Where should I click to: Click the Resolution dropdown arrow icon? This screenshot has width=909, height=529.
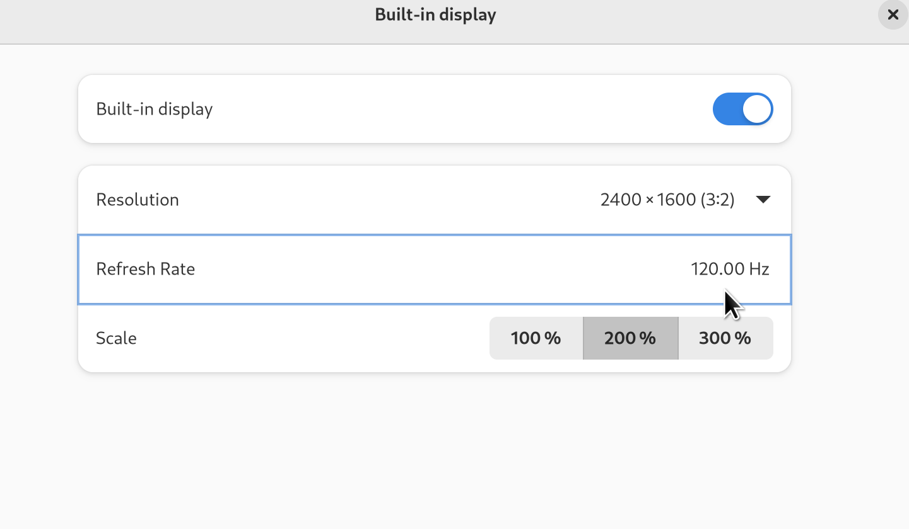pos(763,199)
